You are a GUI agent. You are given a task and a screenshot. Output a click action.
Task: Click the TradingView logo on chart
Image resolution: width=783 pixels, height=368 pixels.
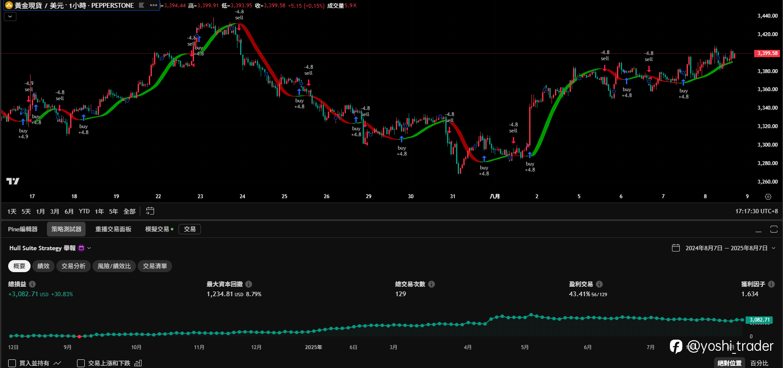tap(13, 181)
